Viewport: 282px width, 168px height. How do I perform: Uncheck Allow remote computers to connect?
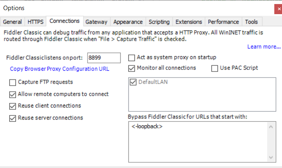pos(12,94)
